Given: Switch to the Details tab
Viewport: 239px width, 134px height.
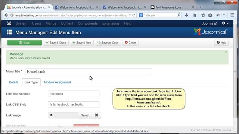Looking at the screenshot, I should coord(13,82).
